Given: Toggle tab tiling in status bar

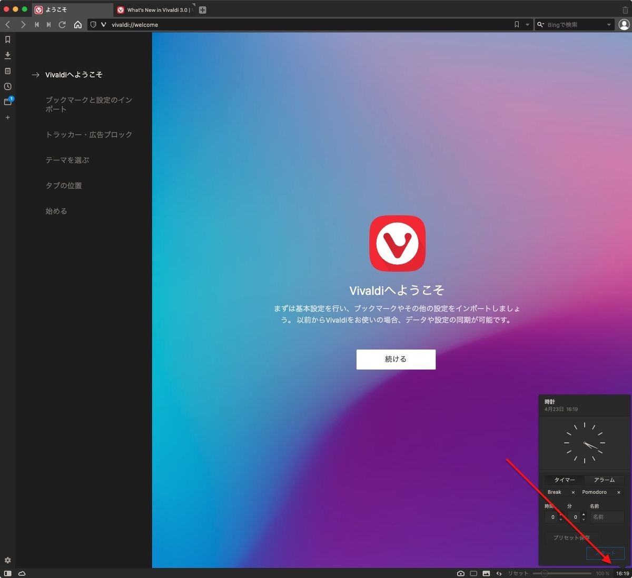Looking at the screenshot, I should pyautogui.click(x=473, y=573).
